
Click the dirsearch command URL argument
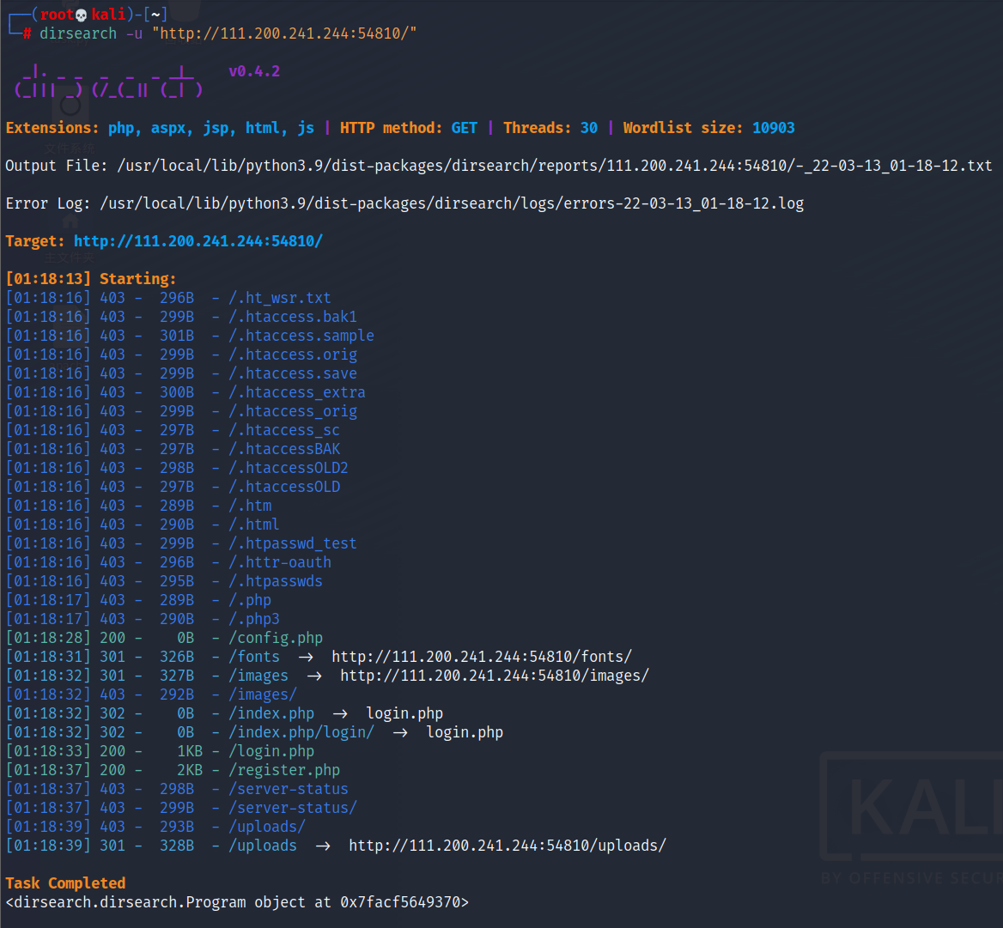coord(284,33)
